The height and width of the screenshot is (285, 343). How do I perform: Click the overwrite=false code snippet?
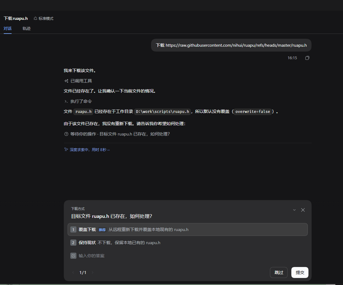coord(253,112)
